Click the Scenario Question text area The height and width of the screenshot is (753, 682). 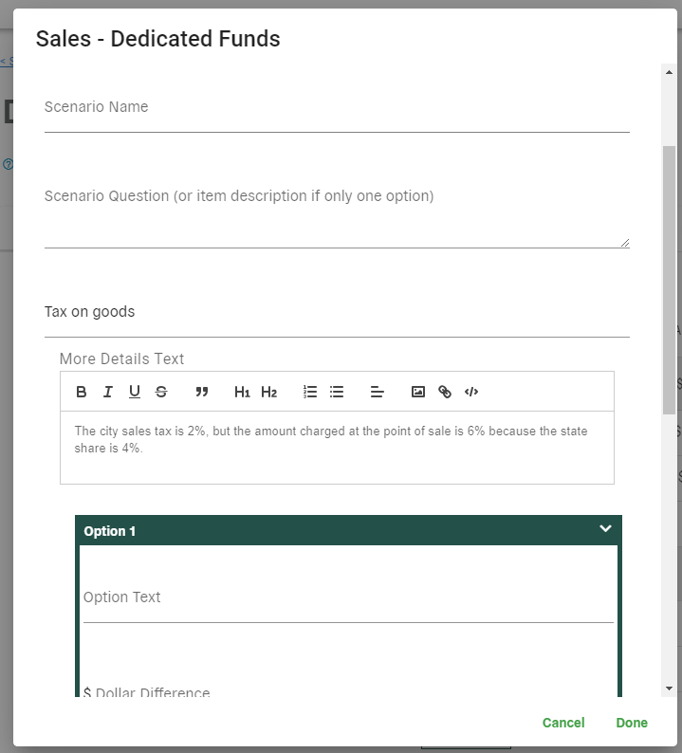tap(337, 216)
